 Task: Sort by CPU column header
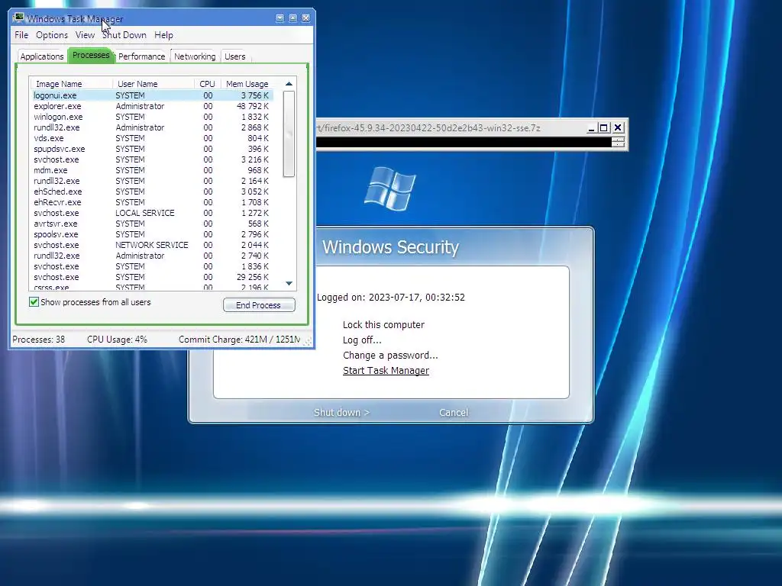[207, 84]
